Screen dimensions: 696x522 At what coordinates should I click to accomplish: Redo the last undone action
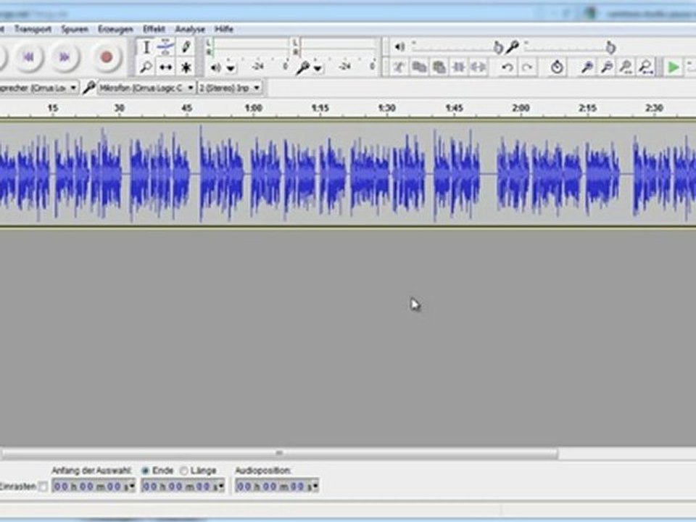pyautogui.click(x=527, y=67)
